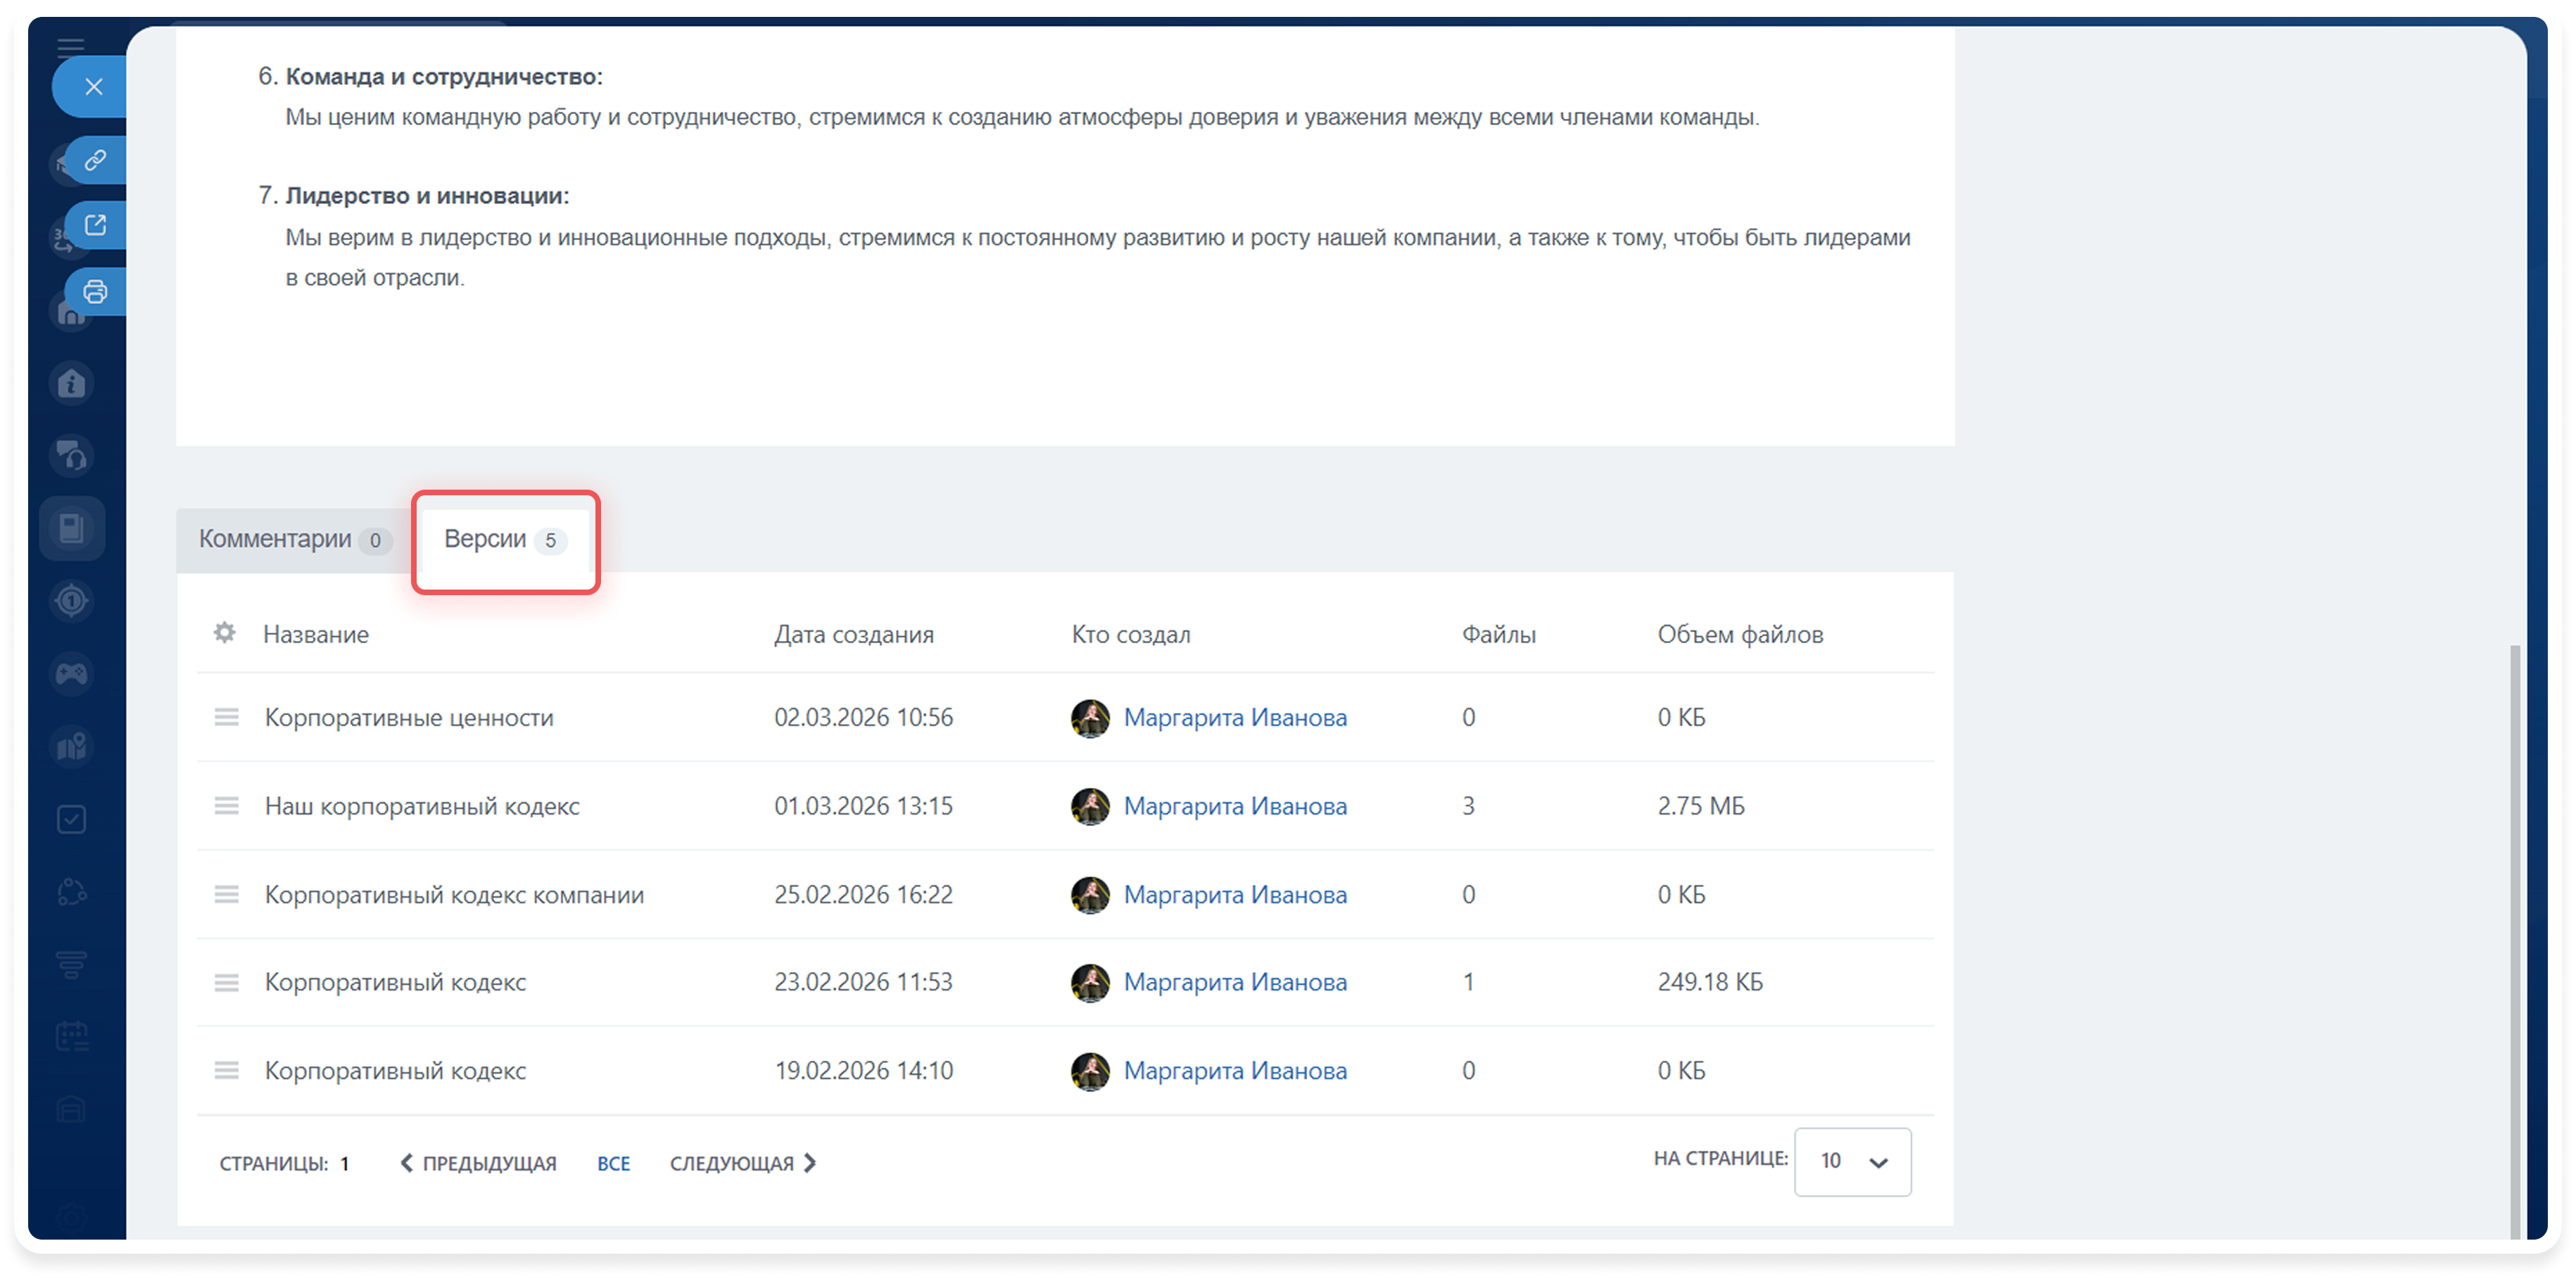Expand the per-page count dropdown
The image size is (2576, 1279).
(x=1852, y=1161)
